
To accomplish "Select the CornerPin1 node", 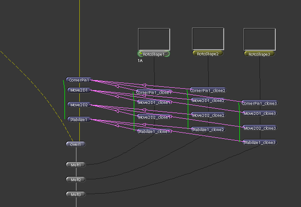I will click(x=78, y=80).
